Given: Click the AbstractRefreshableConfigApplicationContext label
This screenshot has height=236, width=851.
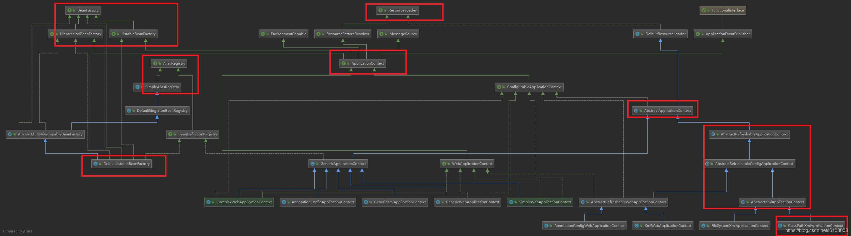Looking at the screenshot, I should tap(754, 164).
